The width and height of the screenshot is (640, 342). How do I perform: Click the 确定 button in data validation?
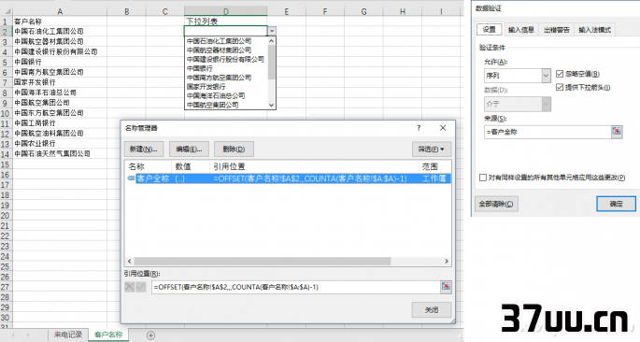point(616,204)
